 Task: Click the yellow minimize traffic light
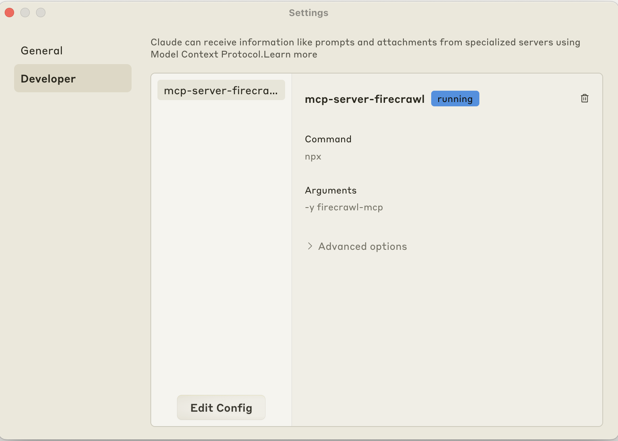pyautogui.click(x=25, y=13)
